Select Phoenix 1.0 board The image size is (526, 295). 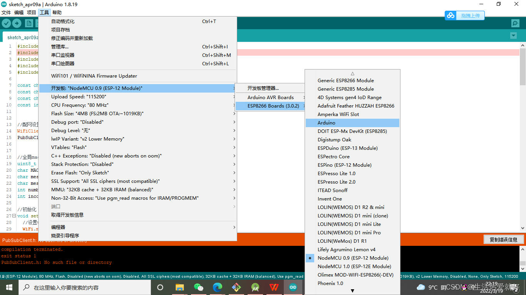click(353, 283)
